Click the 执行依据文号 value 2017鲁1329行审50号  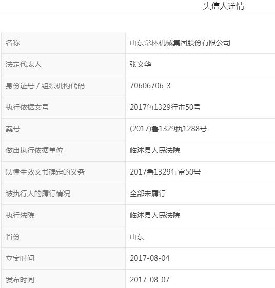coord(165,107)
